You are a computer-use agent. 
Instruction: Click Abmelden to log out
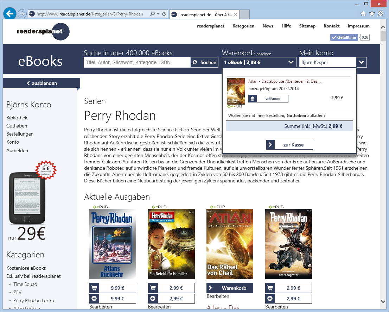coord(17,150)
